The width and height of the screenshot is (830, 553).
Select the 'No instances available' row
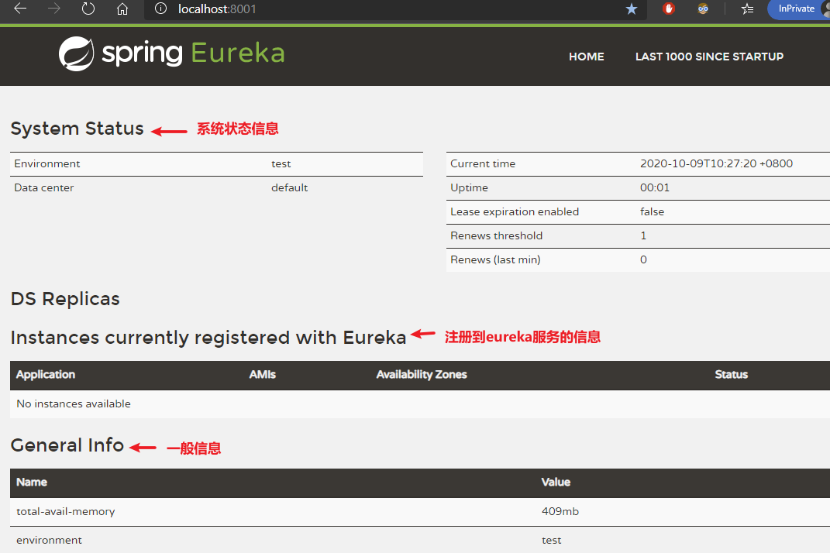point(420,404)
